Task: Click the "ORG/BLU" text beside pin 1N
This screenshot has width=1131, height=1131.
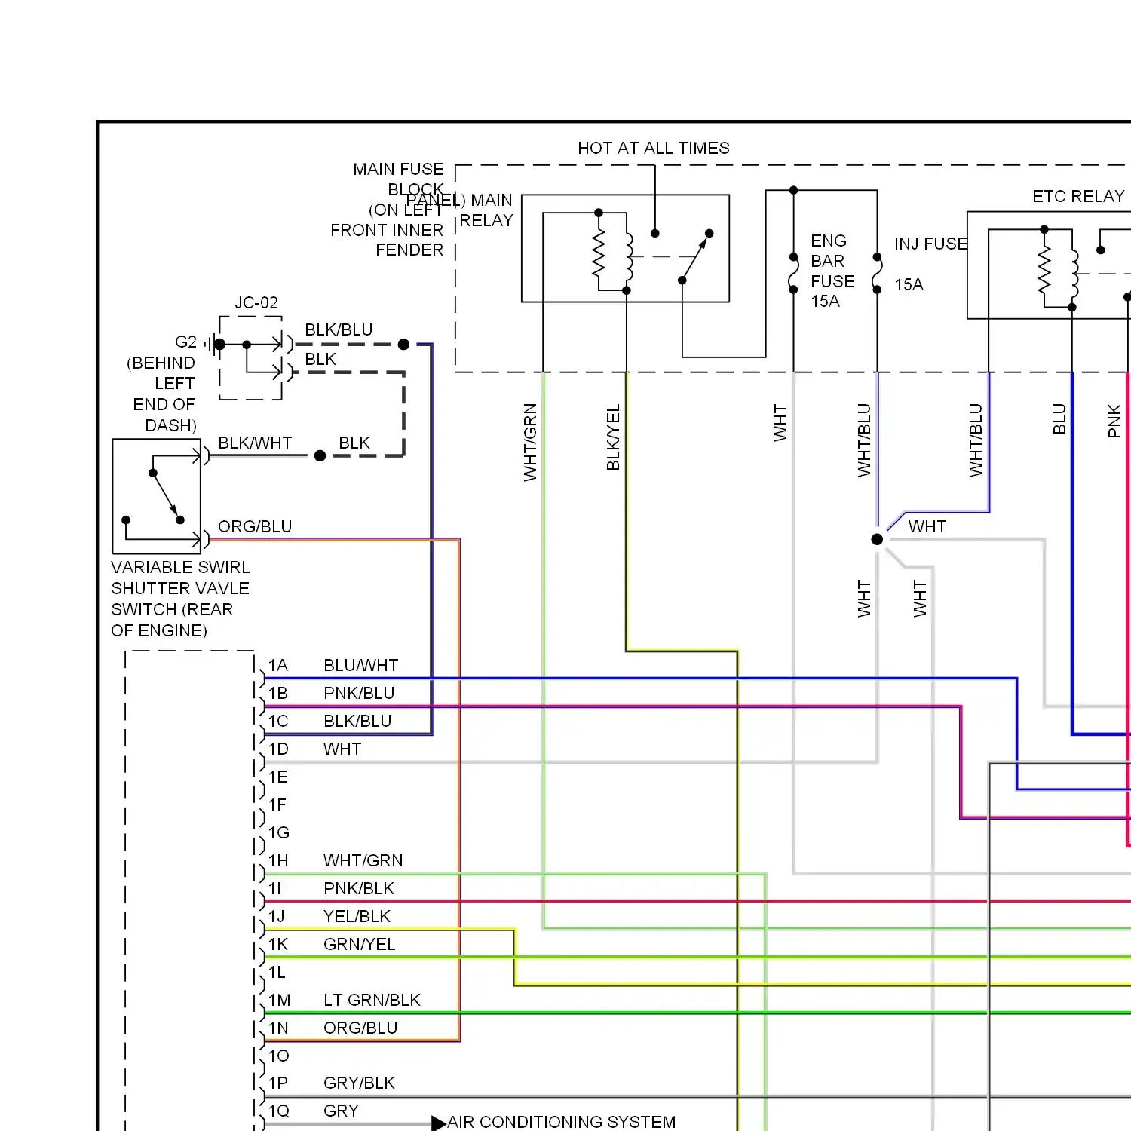Action: [x=360, y=1028]
